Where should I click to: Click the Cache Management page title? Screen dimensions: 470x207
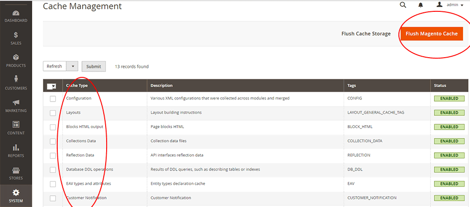coord(82,6)
